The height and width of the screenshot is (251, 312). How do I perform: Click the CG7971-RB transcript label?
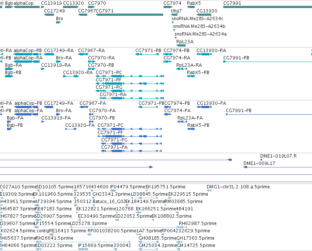click(x=148, y=51)
